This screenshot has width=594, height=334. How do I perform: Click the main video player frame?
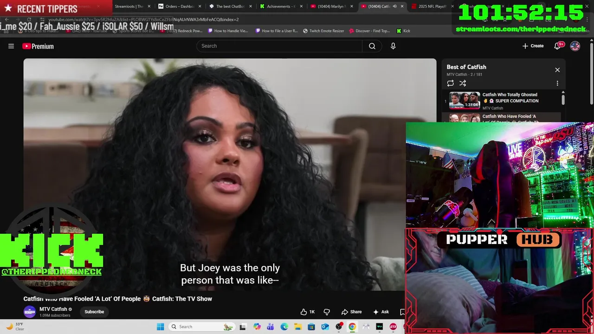click(230, 174)
